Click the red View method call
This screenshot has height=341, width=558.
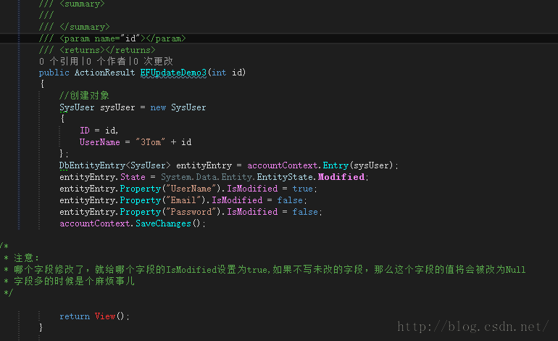(105, 316)
